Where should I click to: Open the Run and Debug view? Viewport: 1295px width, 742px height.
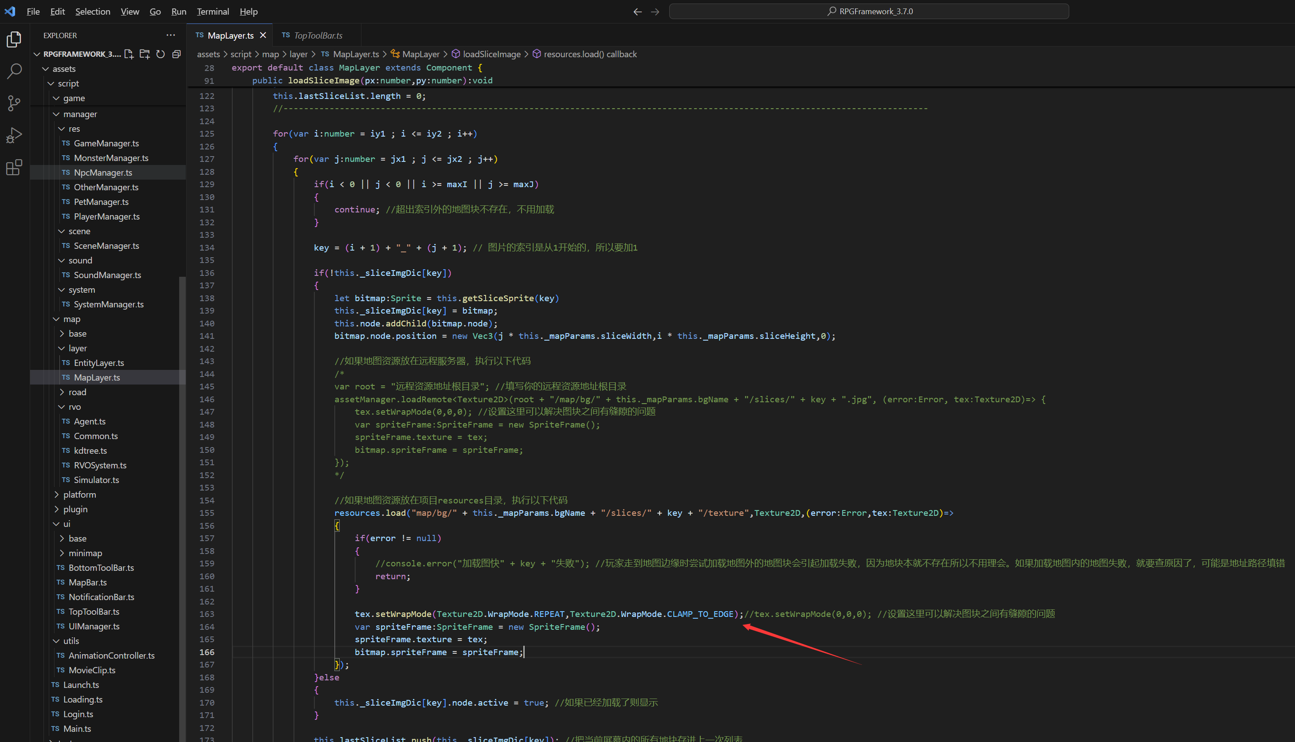click(x=14, y=136)
